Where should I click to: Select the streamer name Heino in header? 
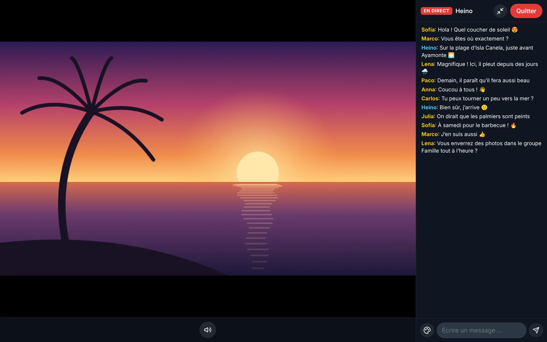(464, 11)
